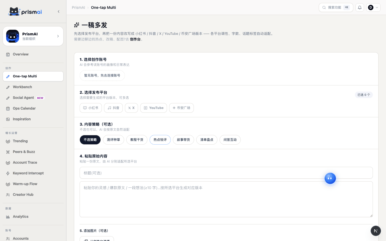This screenshot has height=241, width=386.
Task: Expand the PrismAI organization switcher chevron
Action: coord(58,36)
